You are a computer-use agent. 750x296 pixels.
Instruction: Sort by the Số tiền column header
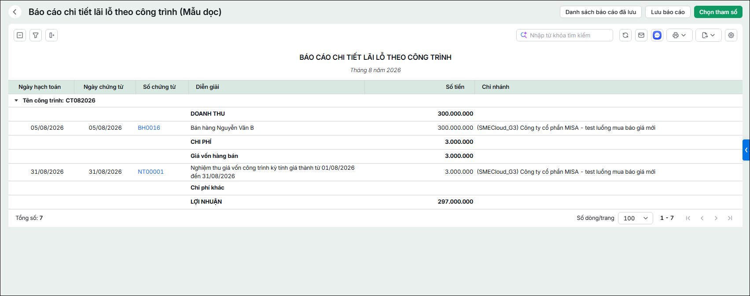(455, 87)
